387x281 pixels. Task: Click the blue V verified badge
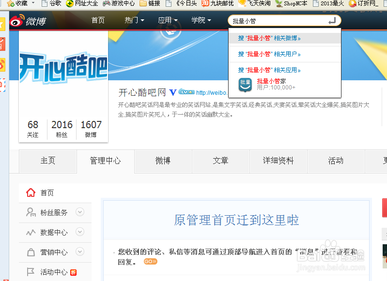click(x=173, y=93)
